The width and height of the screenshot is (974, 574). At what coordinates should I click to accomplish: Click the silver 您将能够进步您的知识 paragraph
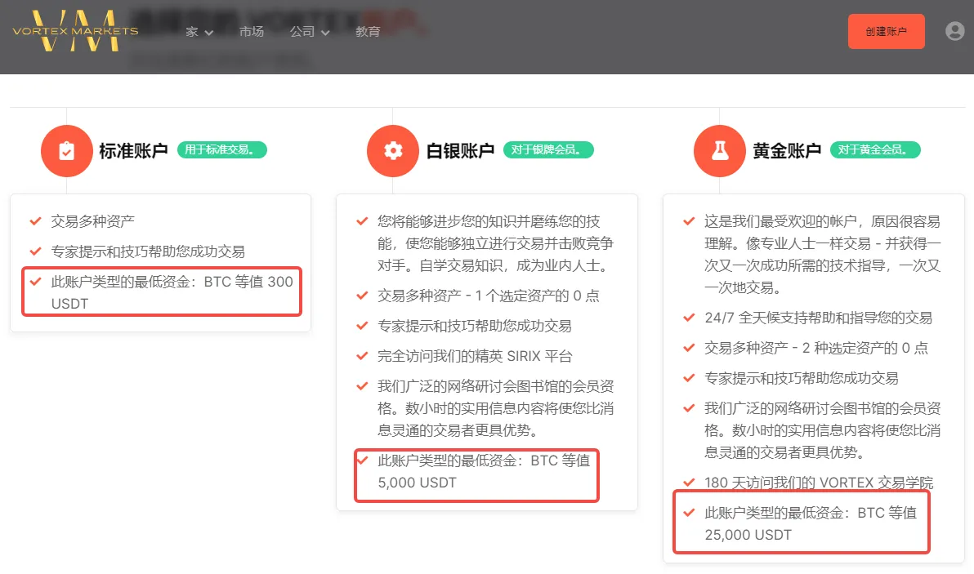[x=495, y=243]
